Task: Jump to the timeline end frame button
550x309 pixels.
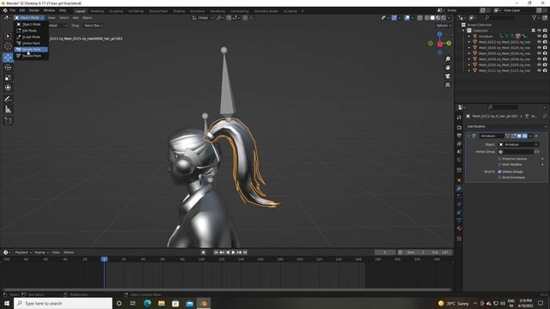Action: coord(245,252)
